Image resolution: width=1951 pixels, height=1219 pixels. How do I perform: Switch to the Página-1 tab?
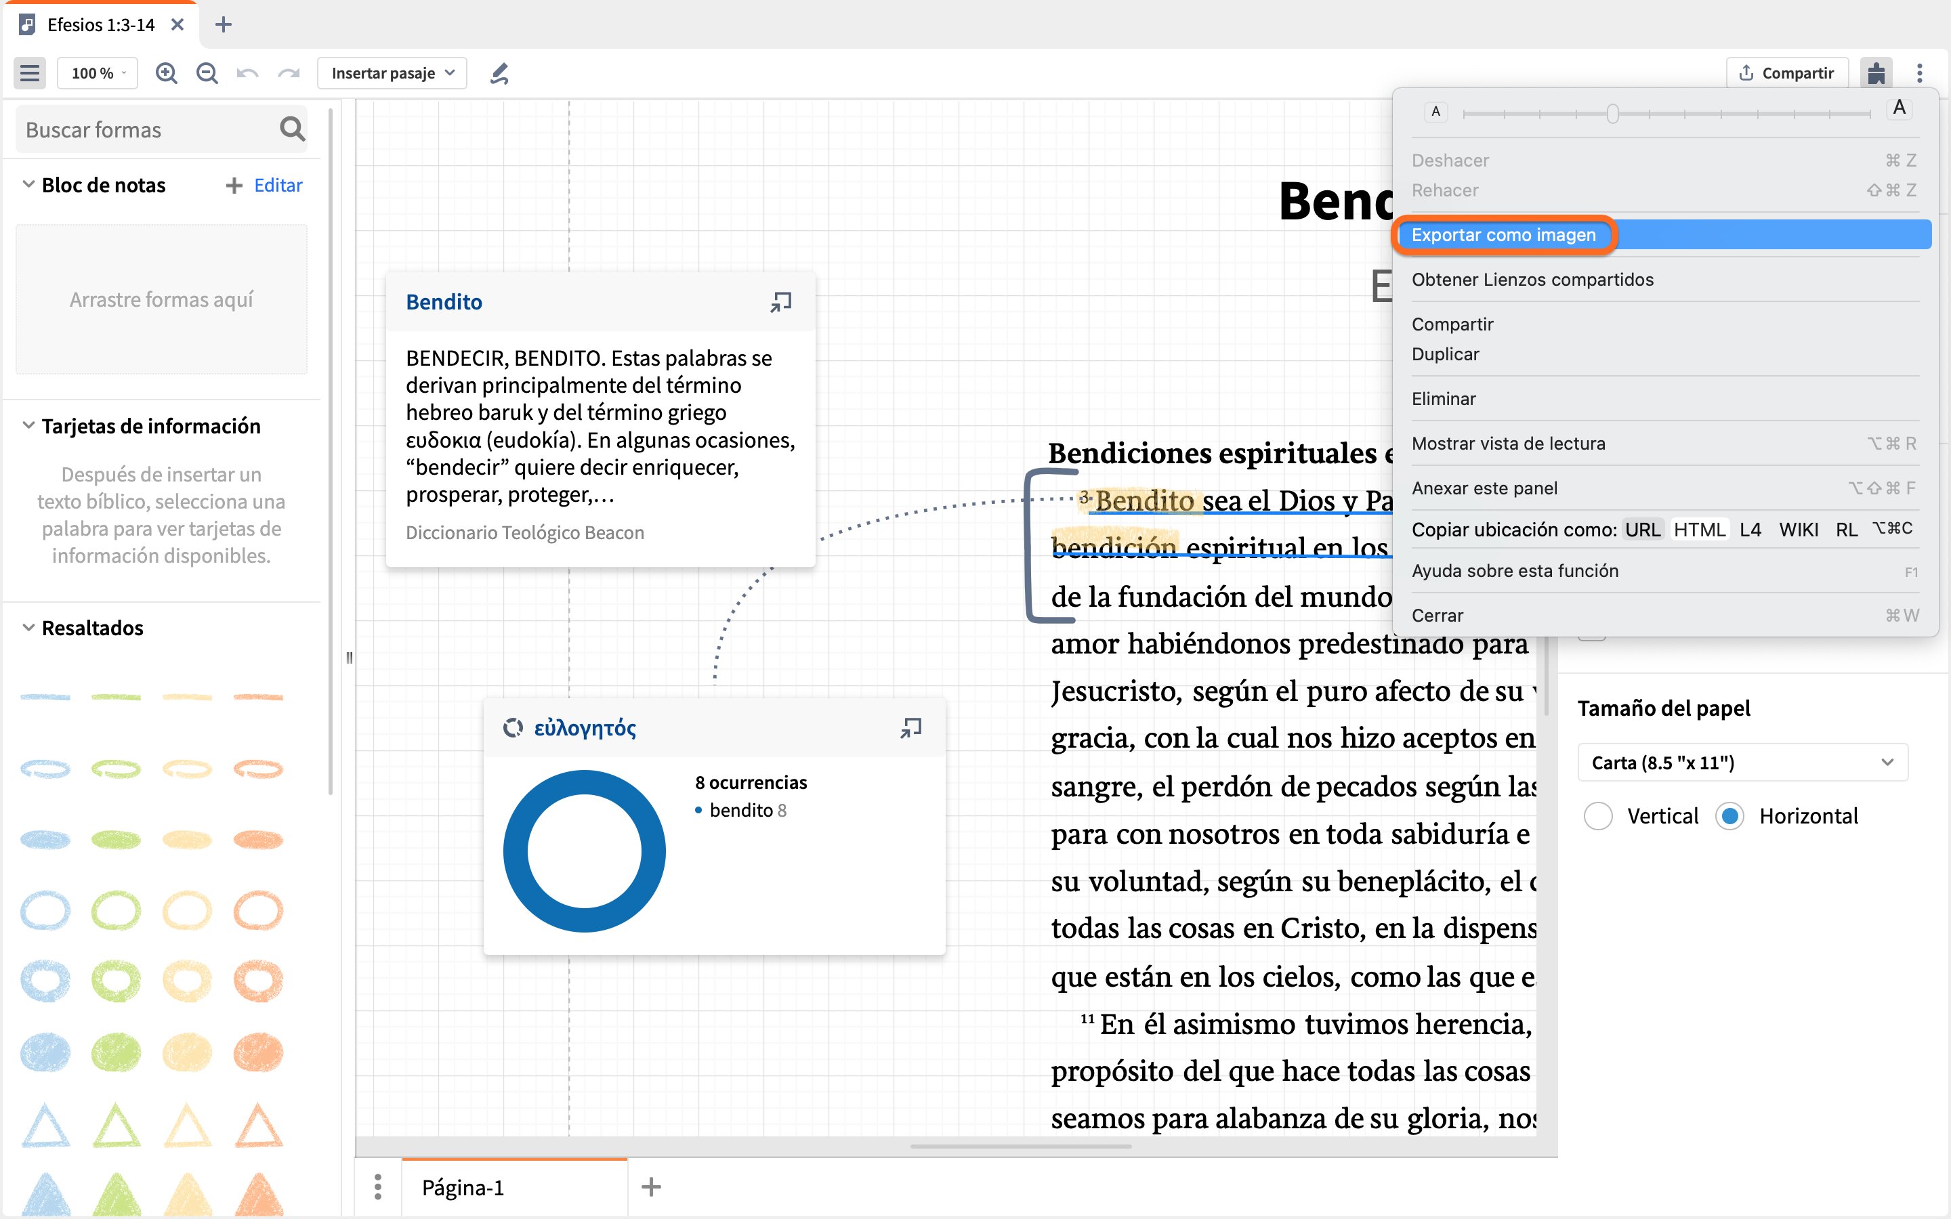(514, 1186)
